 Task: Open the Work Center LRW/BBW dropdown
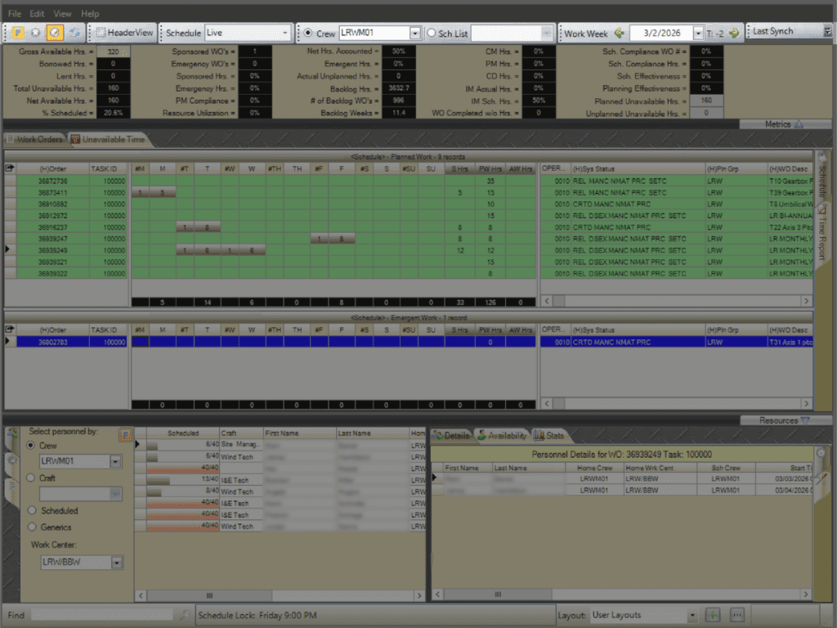(117, 563)
